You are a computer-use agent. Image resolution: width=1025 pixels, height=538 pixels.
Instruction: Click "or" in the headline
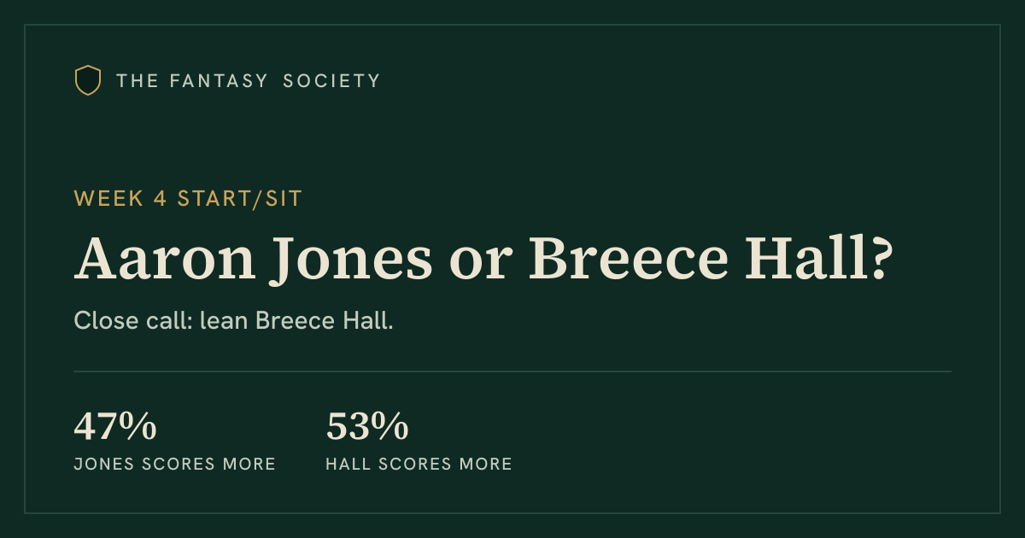481,265
